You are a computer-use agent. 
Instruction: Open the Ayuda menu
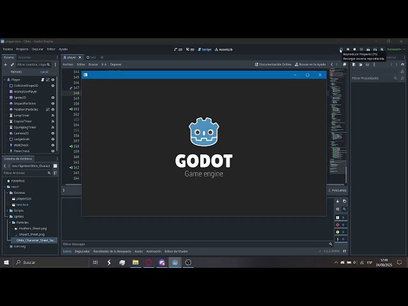click(63, 49)
